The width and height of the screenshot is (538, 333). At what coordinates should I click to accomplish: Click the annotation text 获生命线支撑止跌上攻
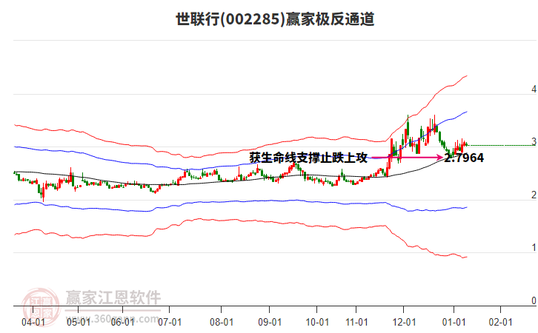(x=308, y=158)
